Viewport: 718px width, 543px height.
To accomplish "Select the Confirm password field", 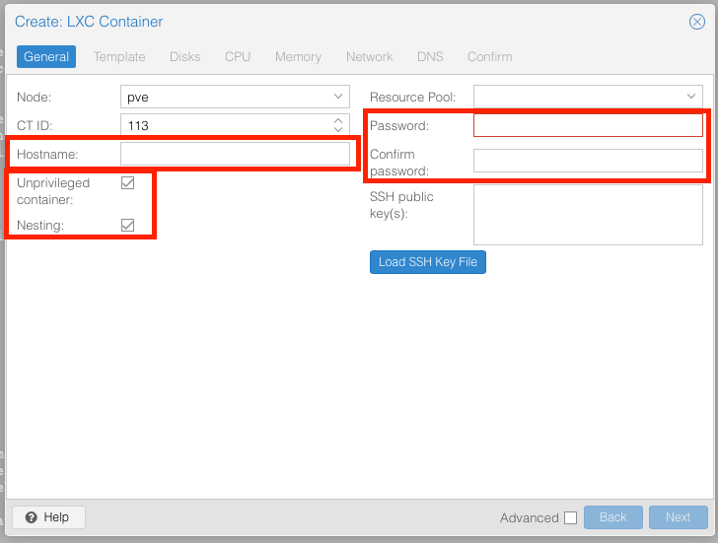I will 588,161.
